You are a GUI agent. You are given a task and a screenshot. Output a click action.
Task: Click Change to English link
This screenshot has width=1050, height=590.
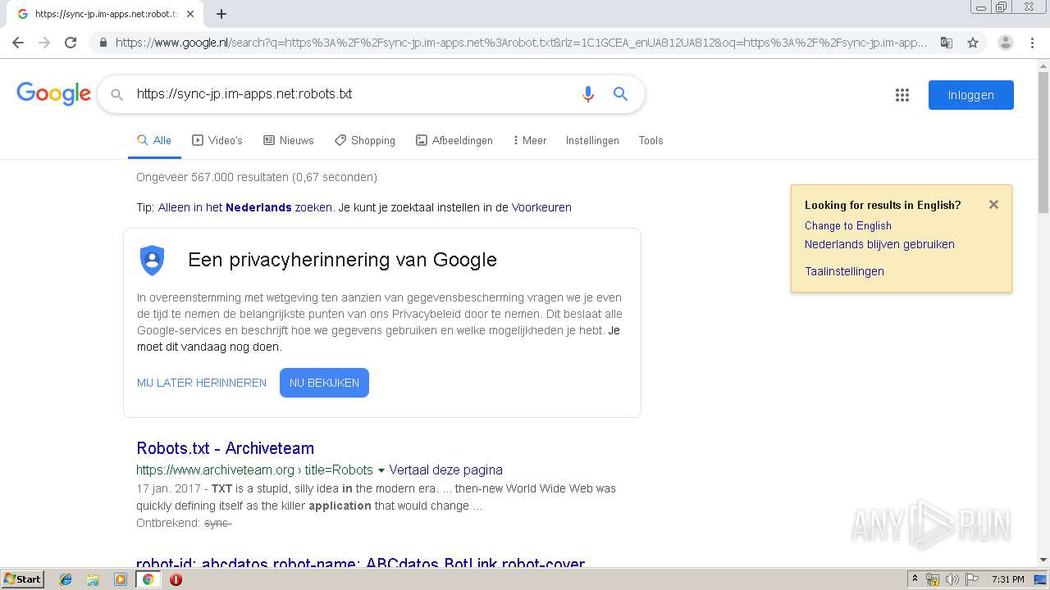(847, 225)
